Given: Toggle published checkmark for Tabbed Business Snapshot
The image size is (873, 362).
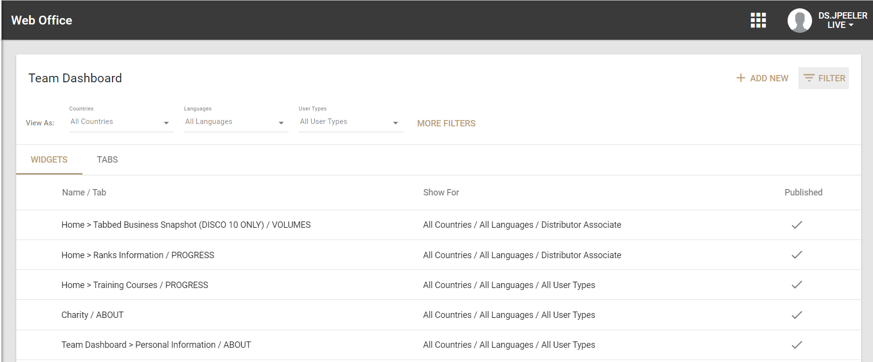Looking at the screenshot, I should (x=796, y=225).
